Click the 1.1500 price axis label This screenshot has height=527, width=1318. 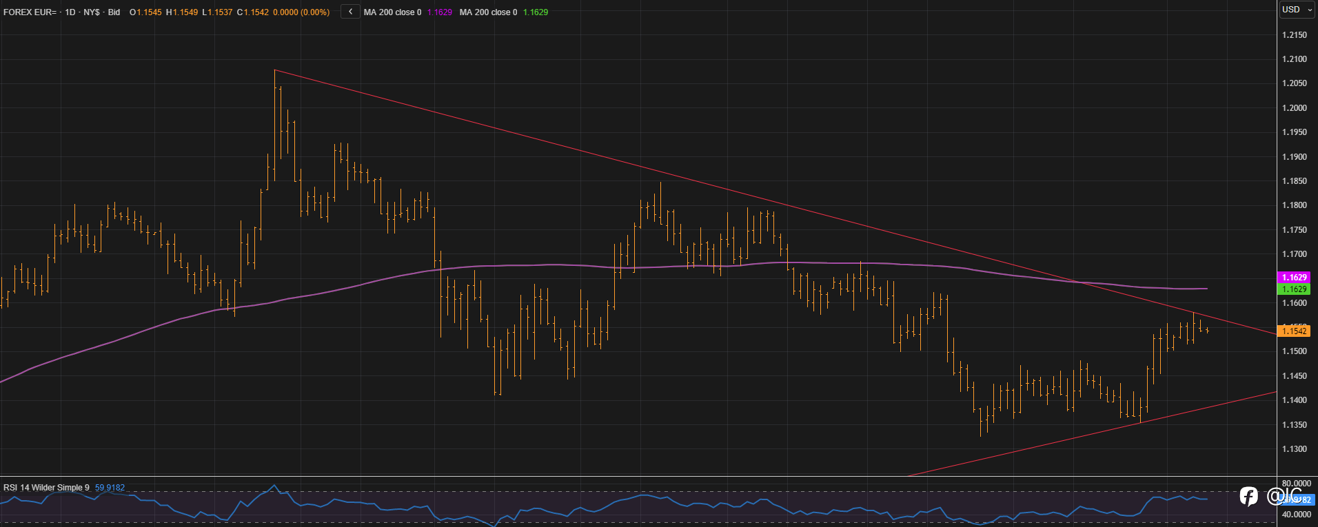1295,351
